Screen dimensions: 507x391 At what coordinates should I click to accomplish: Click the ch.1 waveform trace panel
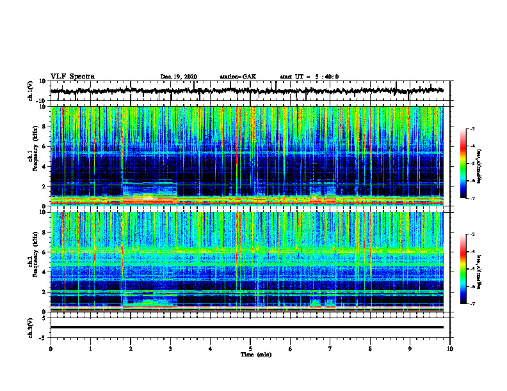250,91
